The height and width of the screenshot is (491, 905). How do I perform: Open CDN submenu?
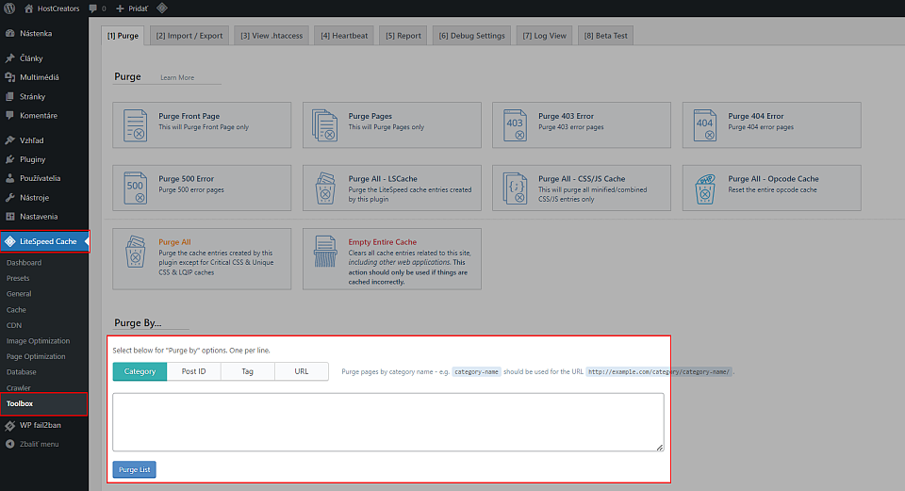point(14,325)
